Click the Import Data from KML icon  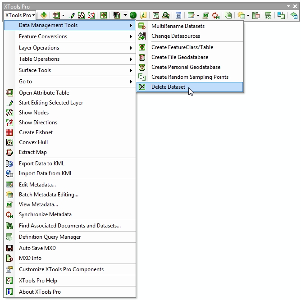point(9,173)
